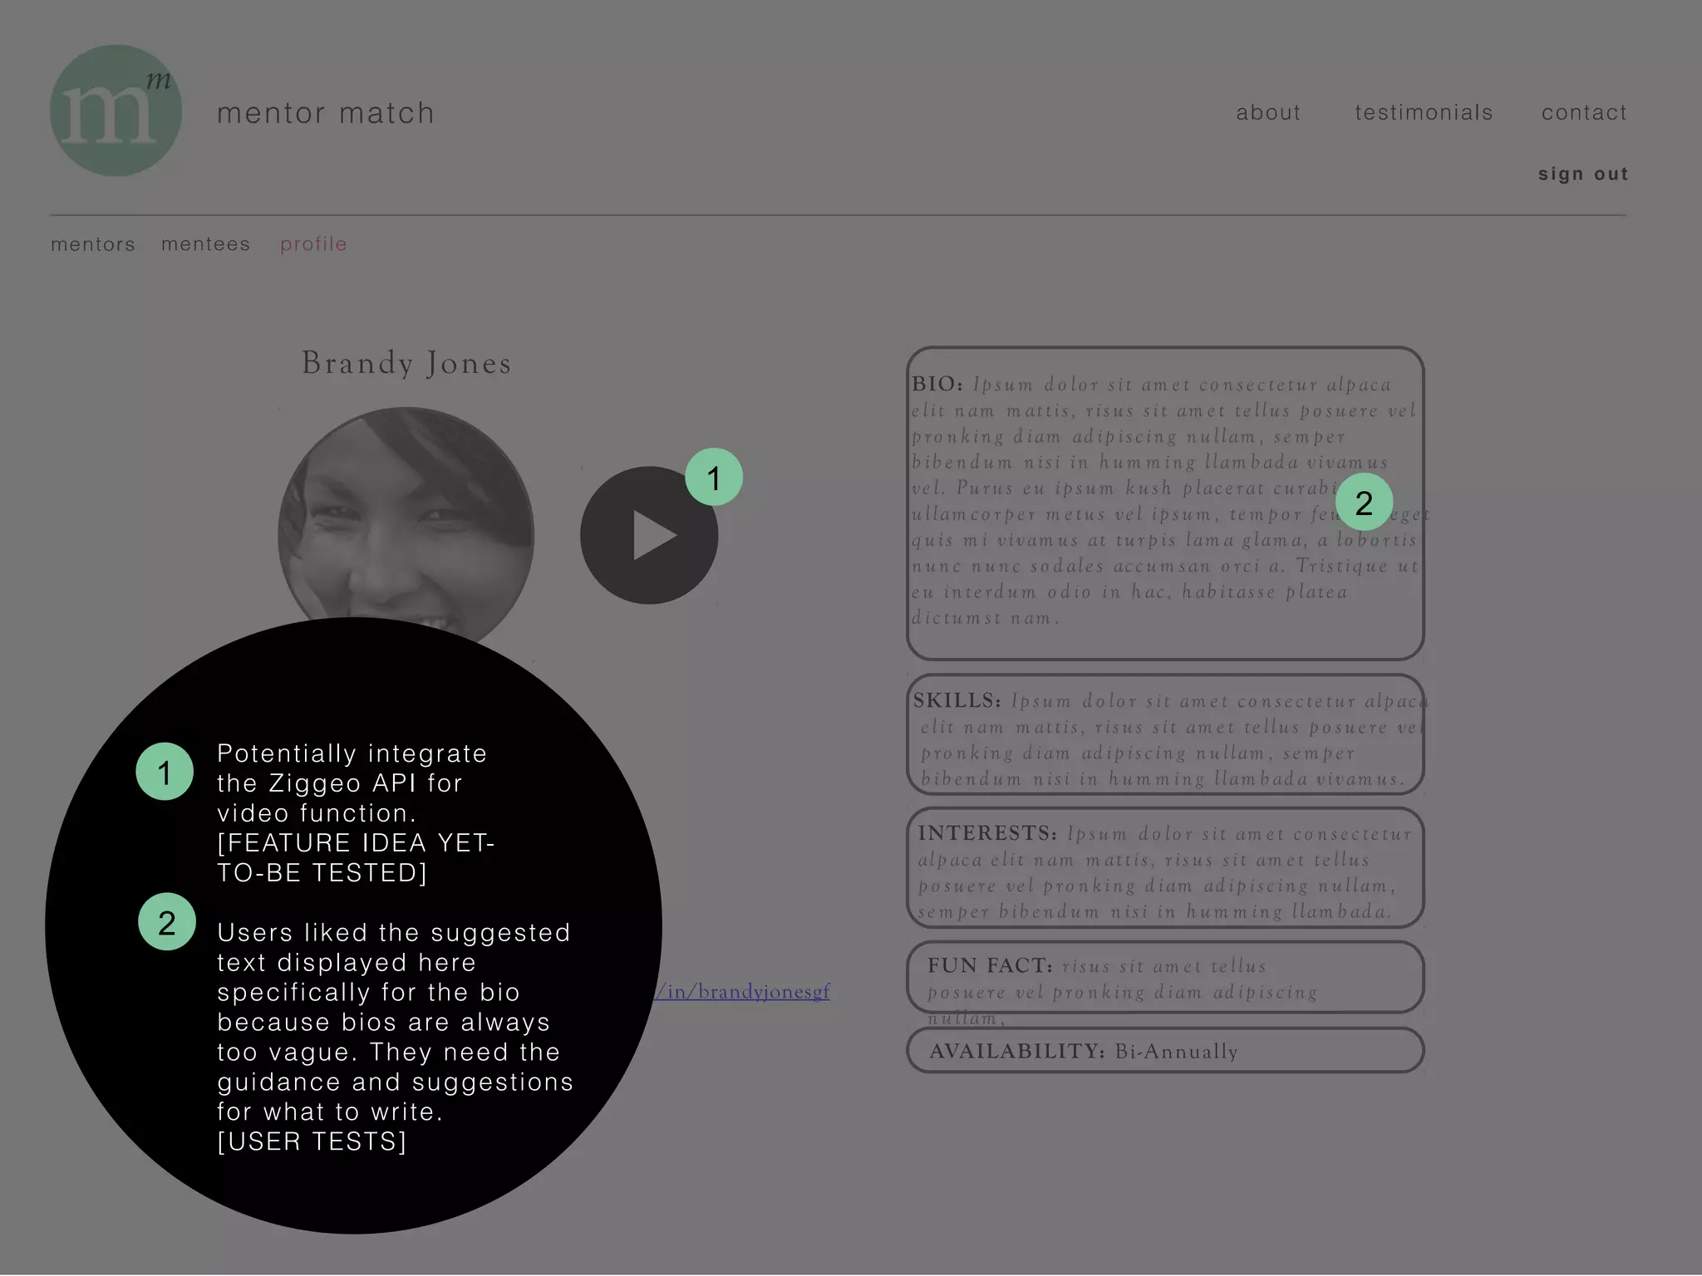
Task: Click legend badge 2 in black circle
Action: tap(167, 922)
